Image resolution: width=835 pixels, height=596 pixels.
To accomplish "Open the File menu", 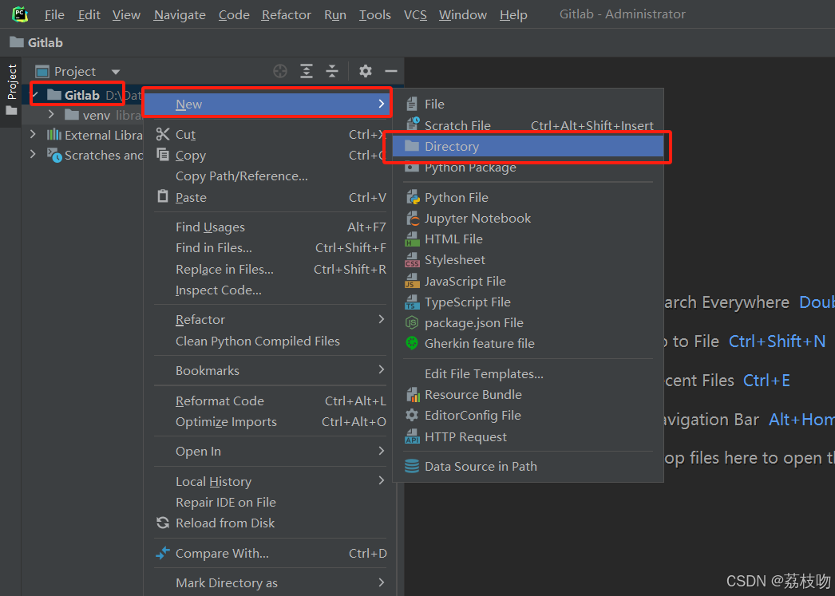I will coord(54,15).
